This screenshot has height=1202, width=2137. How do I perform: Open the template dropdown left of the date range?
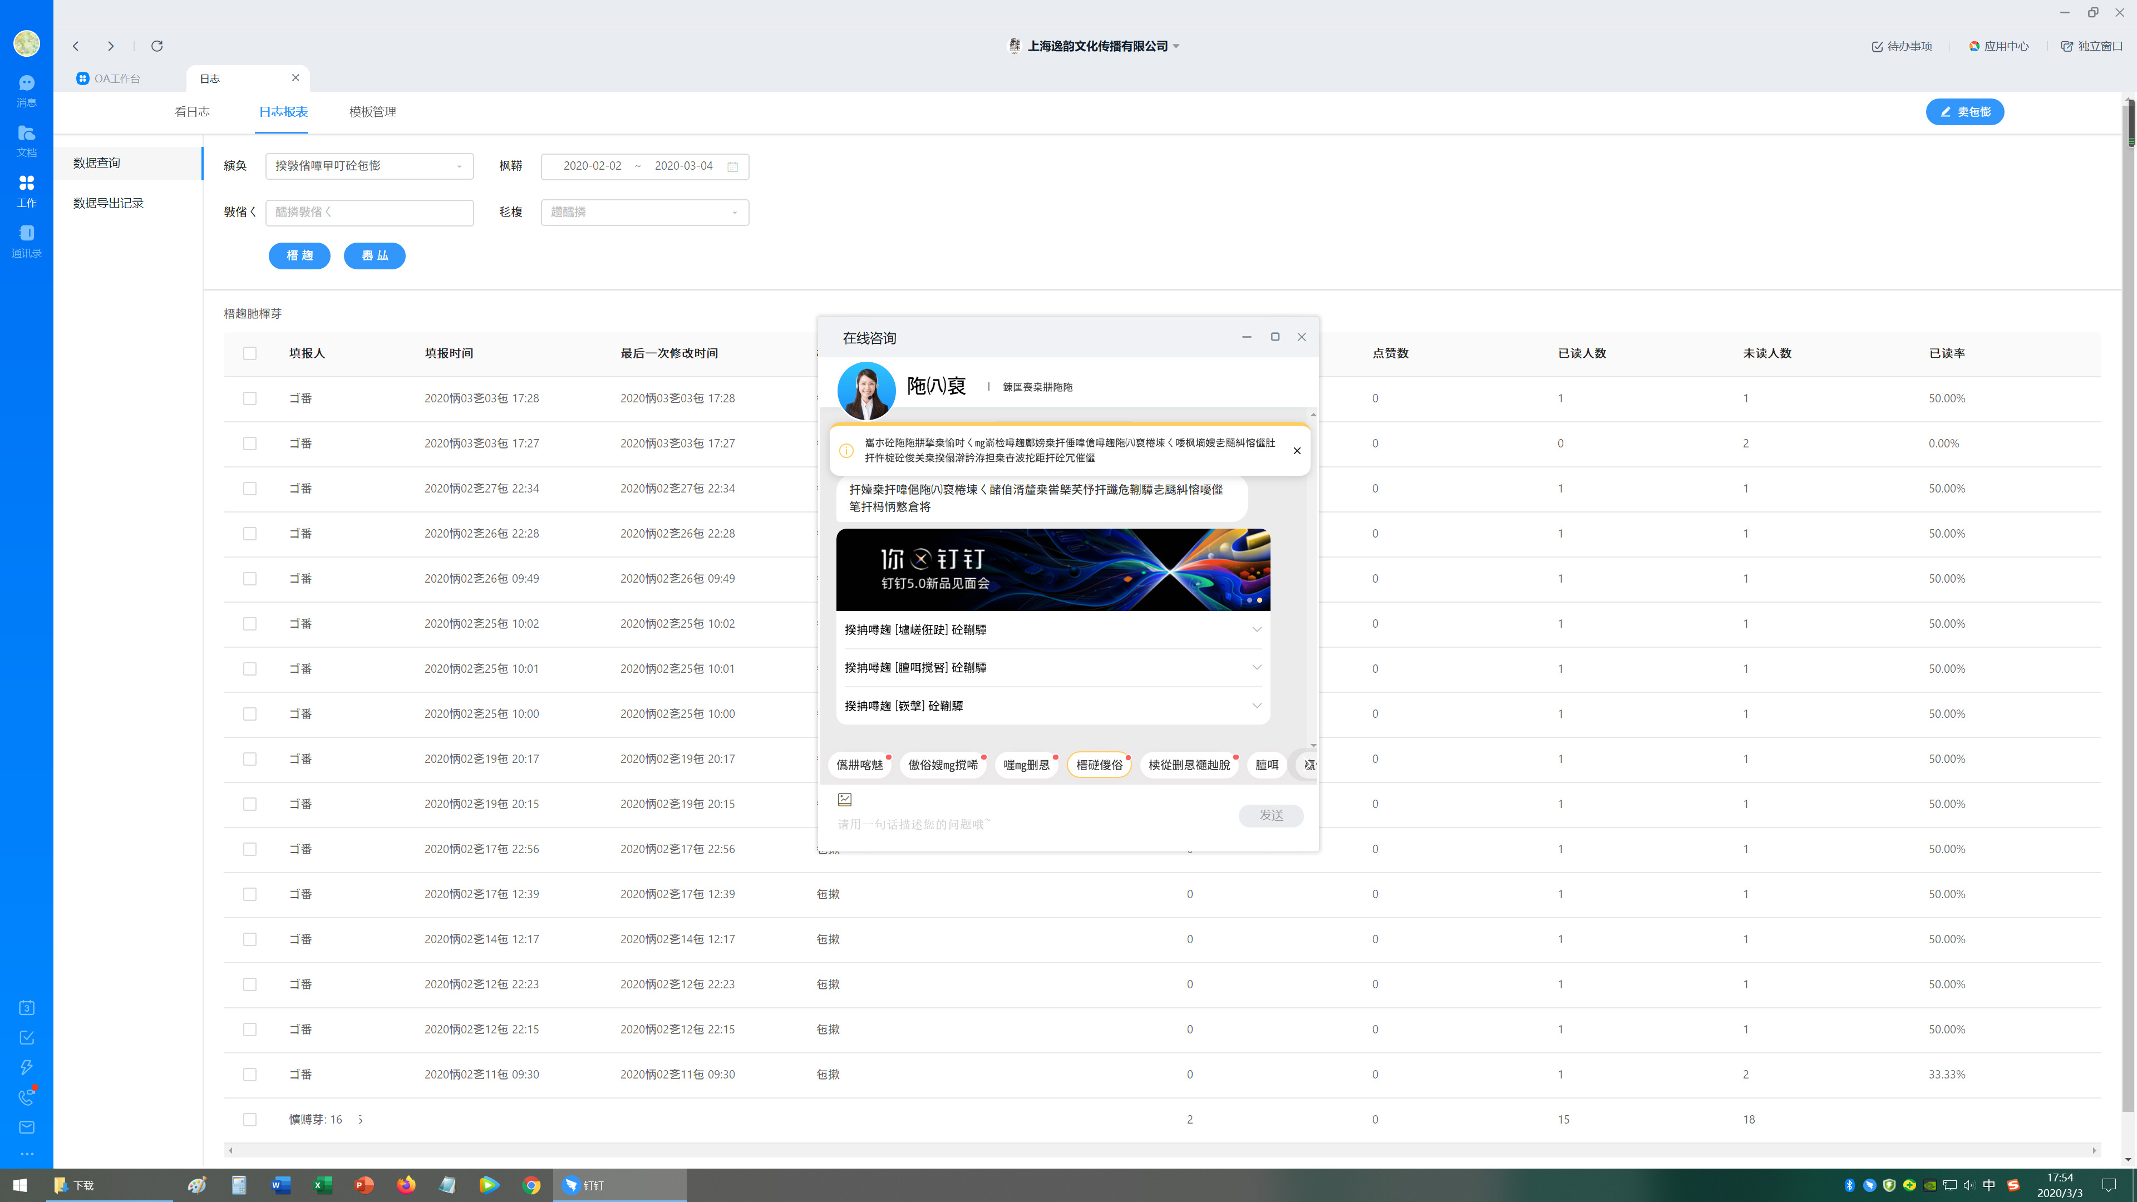(x=369, y=166)
